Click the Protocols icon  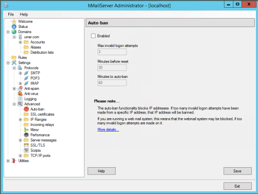(x=20, y=68)
